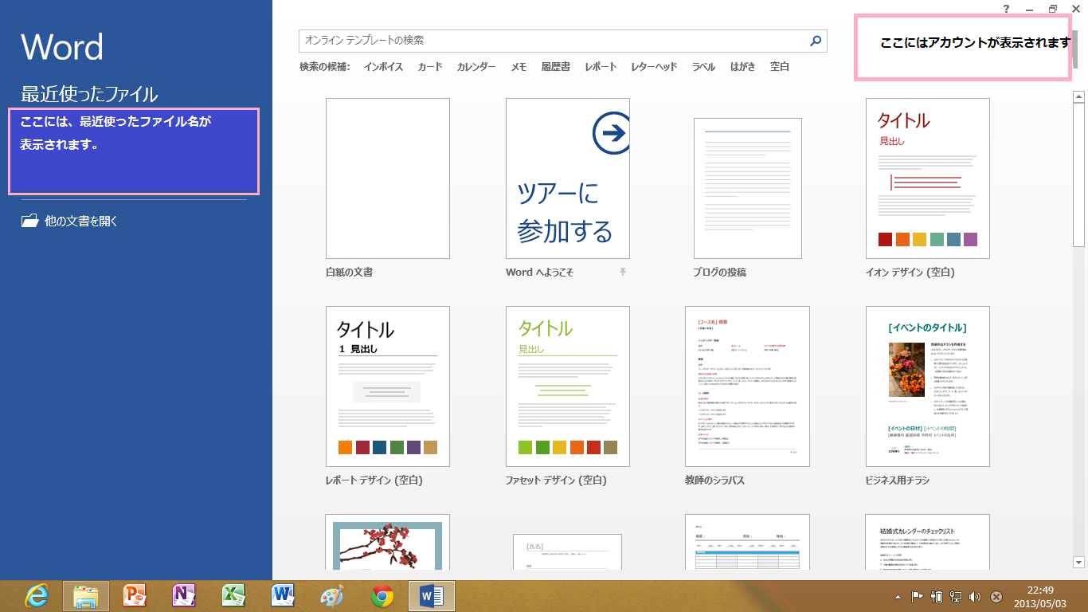This screenshot has height=612, width=1088.
Task: Choose the 空白 suggested search
Action: [780, 67]
